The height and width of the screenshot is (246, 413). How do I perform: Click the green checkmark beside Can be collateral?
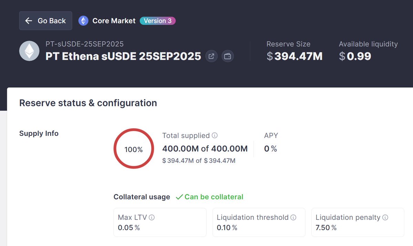click(x=179, y=197)
